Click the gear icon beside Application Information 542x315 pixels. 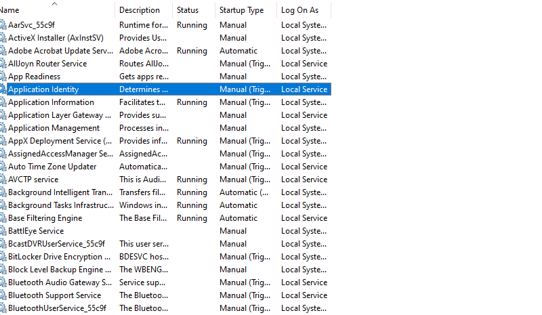click(x=3, y=102)
